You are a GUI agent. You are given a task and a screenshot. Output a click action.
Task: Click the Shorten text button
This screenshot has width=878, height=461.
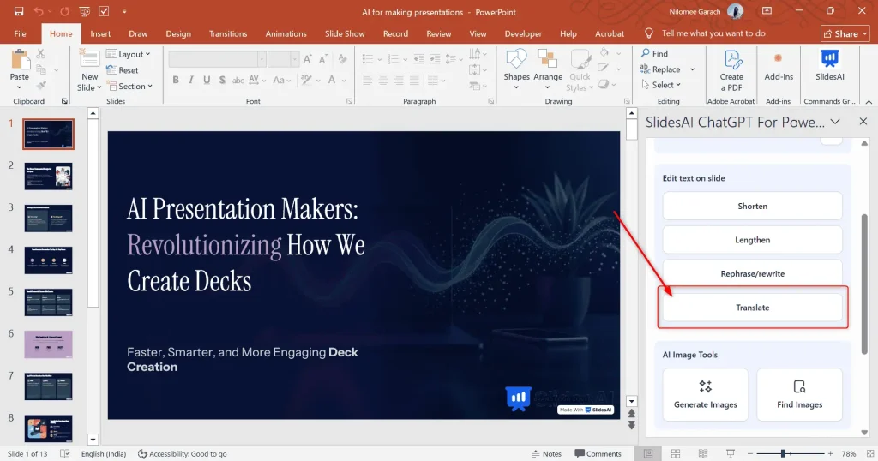click(x=752, y=206)
